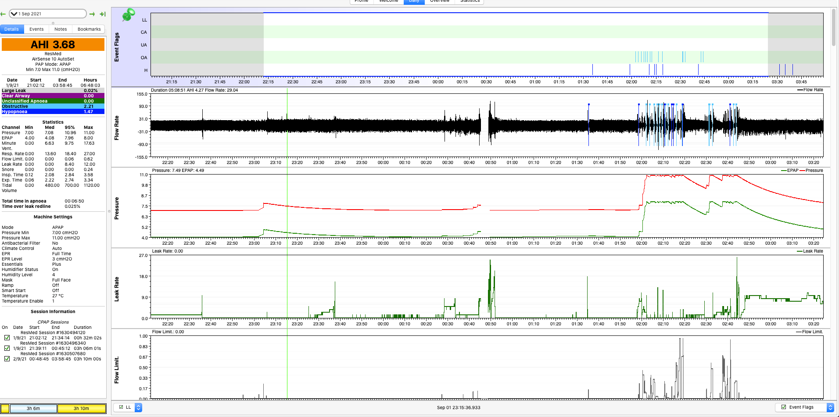Open the Event Flags graph selector dropdown

pyautogui.click(x=805, y=407)
